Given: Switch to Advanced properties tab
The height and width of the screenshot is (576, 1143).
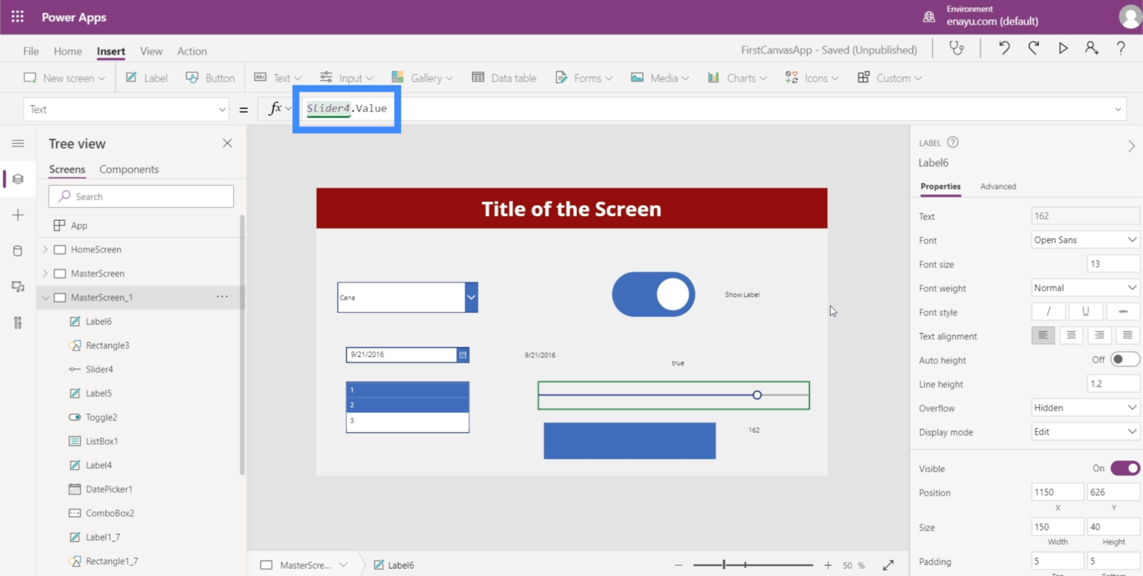Looking at the screenshot, I should tap(998, 186).
